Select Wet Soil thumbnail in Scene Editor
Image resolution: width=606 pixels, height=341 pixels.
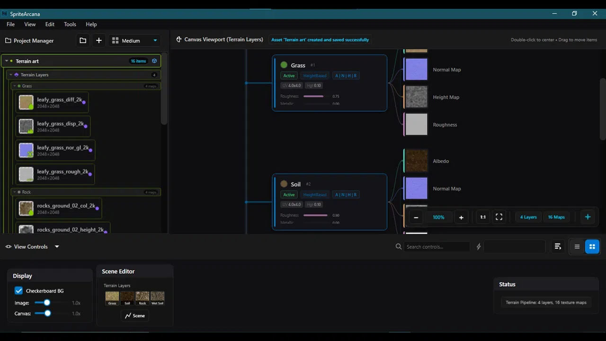[x=158, y=298]
